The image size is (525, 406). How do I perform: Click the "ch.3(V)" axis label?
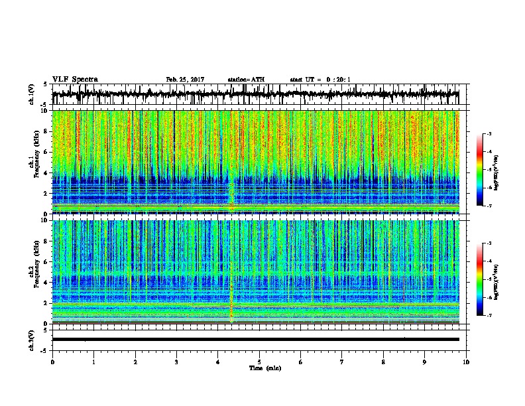(31, 340)
